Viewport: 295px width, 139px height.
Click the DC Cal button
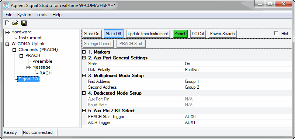click(x=198, y=34)
